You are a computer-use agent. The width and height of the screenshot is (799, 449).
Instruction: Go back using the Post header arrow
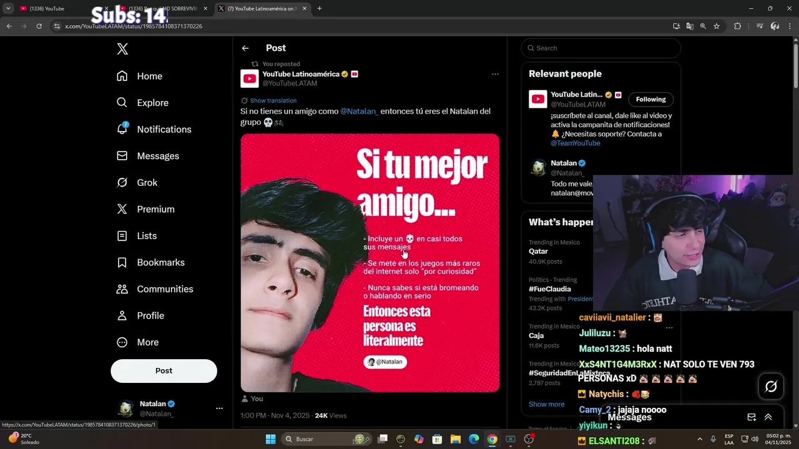pos(245,48)
